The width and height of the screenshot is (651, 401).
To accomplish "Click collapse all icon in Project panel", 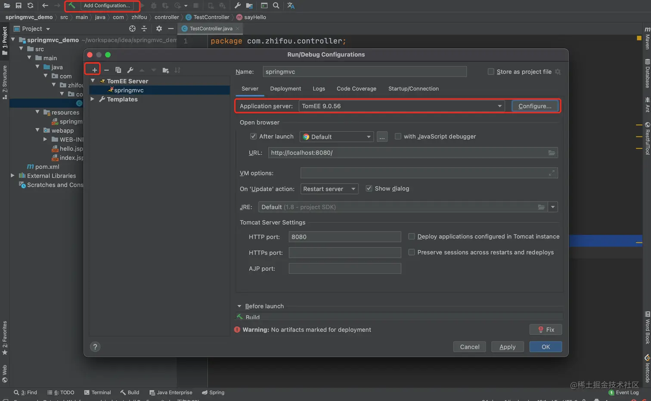I will point(144,28).
